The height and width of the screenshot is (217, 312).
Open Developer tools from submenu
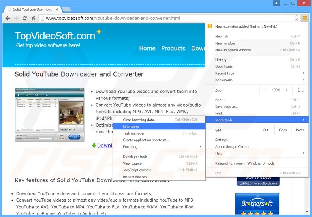click(x=159, y=157)
